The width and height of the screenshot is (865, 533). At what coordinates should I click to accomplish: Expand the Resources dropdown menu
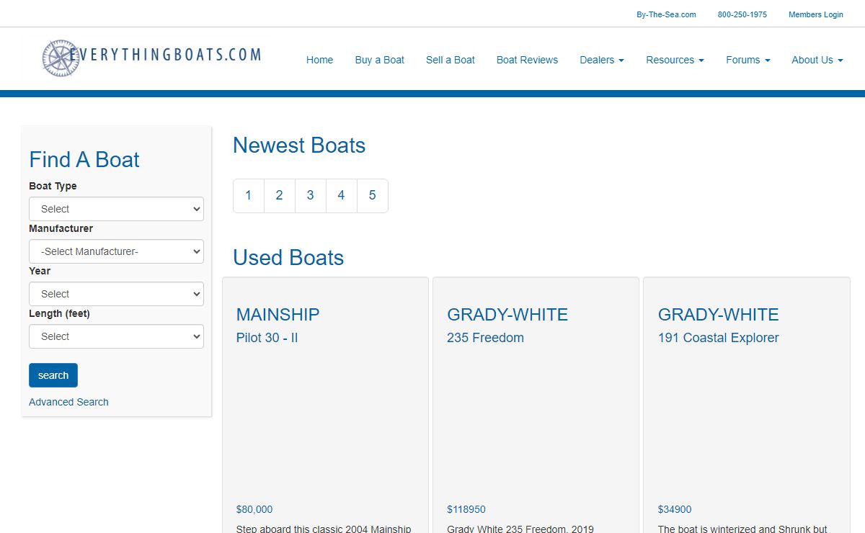coord(675,60)
